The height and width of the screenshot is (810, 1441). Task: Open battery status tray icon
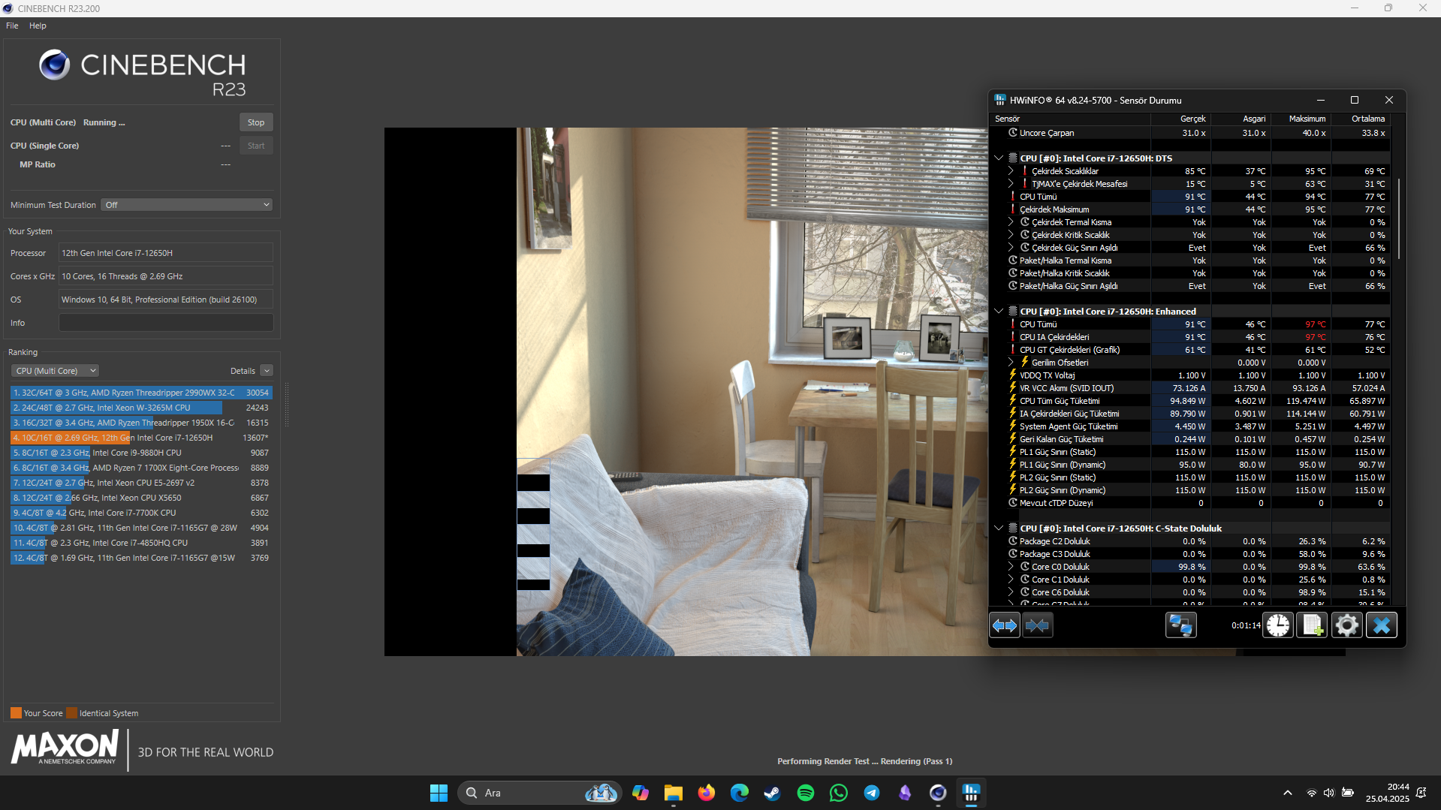click(1348, 793)
